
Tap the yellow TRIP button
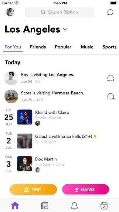click(x=33, y=189)
